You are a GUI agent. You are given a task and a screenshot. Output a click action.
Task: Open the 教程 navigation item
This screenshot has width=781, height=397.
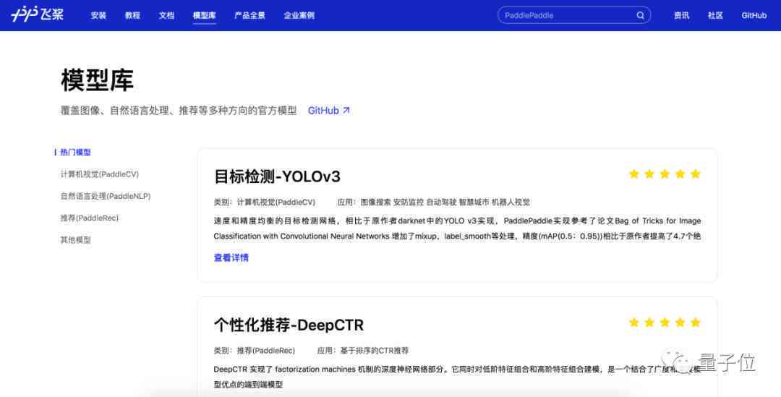point(132,15)
